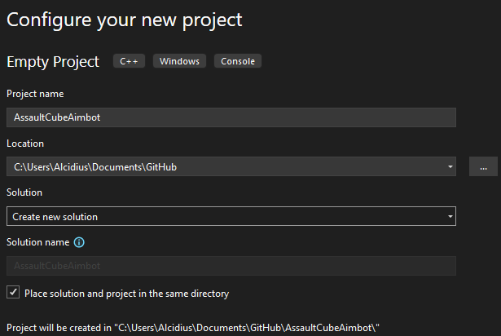
Task: Click 'Place solution and project in the same directory' label
Action: (x=126, y=294)
